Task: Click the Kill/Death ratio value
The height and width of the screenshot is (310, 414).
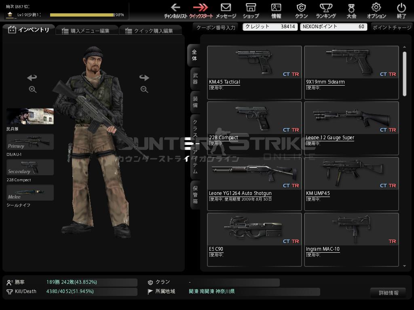Action: [x=70, y=291]
